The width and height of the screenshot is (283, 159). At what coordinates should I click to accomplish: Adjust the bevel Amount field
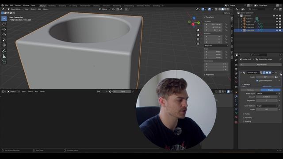coord(267,97)
